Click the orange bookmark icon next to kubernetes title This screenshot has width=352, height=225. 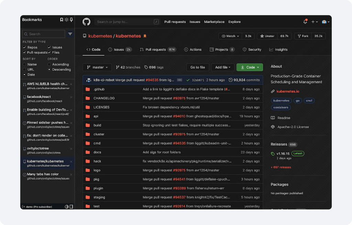pyautogui.click(x=145, y=36)
